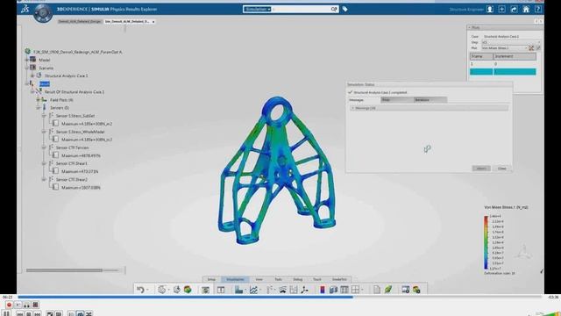
Task: Switch to Setup tab in bottom action bar
Action: pyautogui.click(x=212, y=279)
